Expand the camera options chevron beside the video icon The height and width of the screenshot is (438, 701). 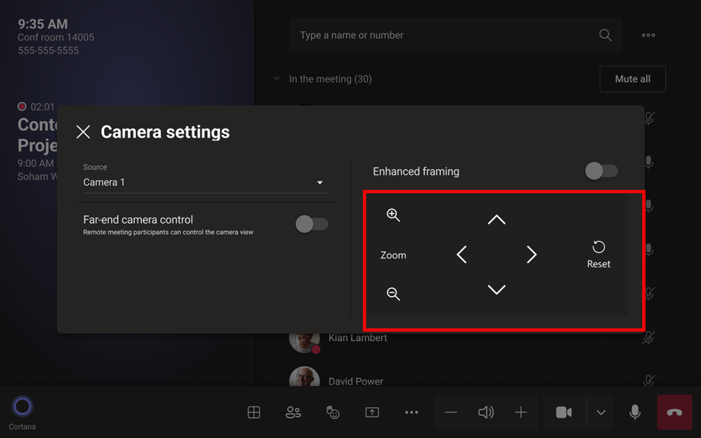601,413
